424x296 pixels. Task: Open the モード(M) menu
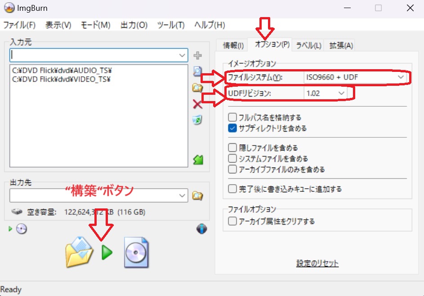(96, 25)
